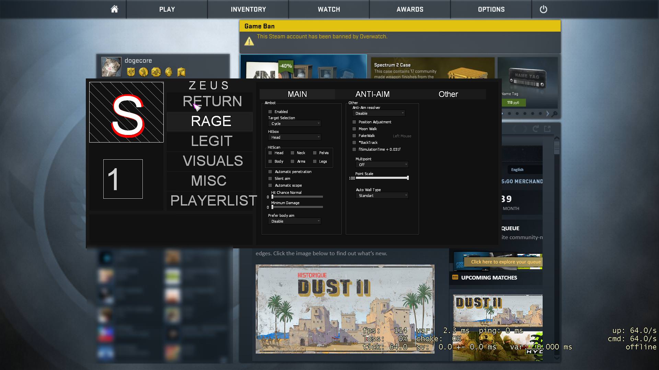
Task: Check the HitScan Body box
Action: point(270,161)
